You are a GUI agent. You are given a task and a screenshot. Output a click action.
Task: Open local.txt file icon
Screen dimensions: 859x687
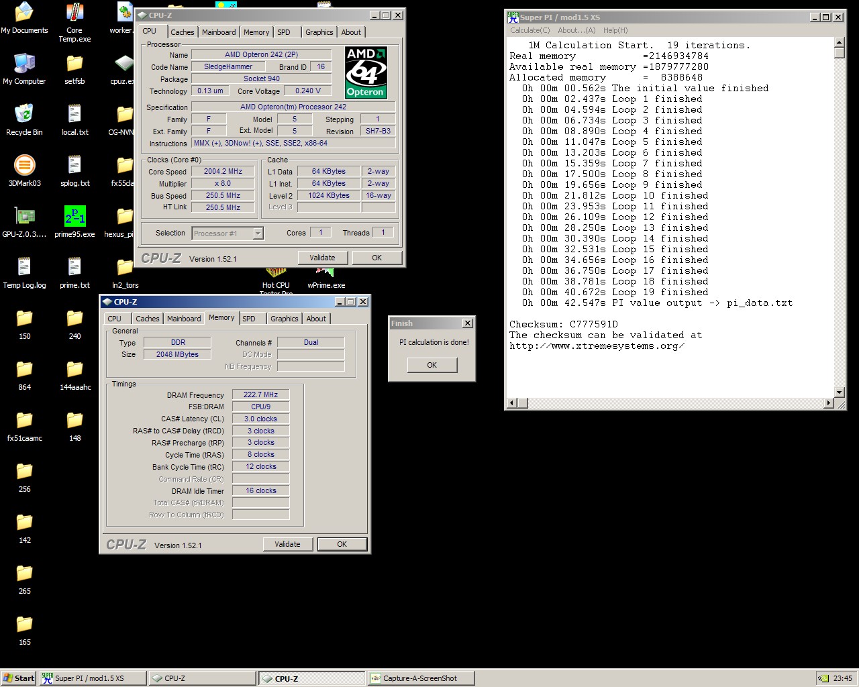74,120
